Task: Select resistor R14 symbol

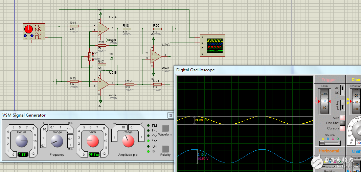Action: tap(74, 26)
